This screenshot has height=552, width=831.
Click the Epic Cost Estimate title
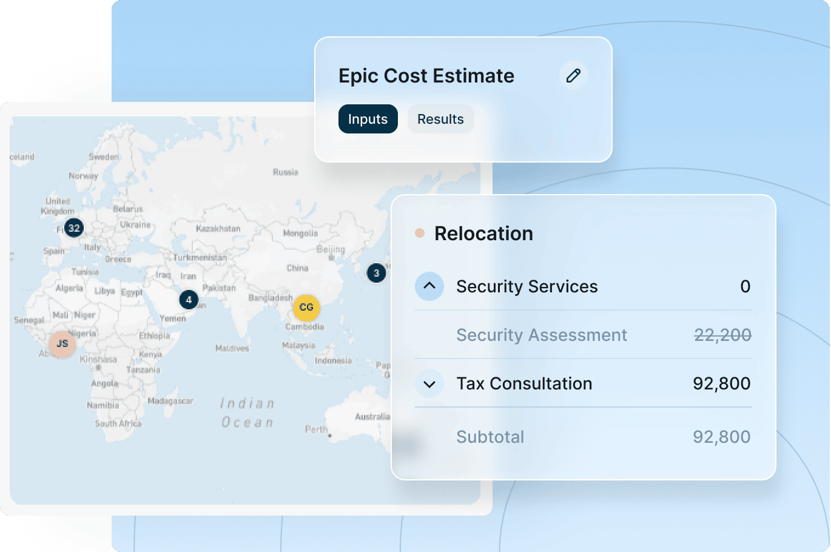[426, 76]
